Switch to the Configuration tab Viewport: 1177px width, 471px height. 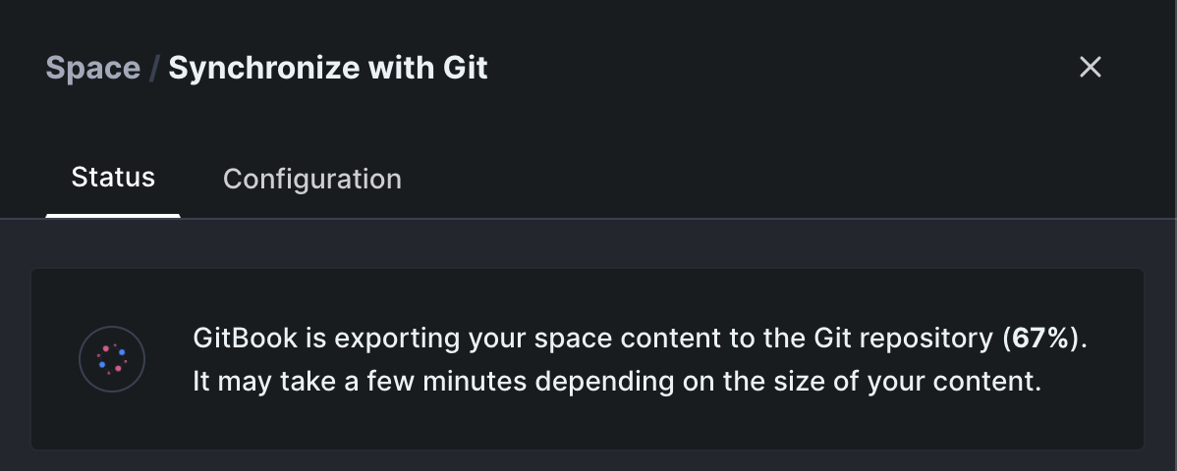[x=311, y=179]
